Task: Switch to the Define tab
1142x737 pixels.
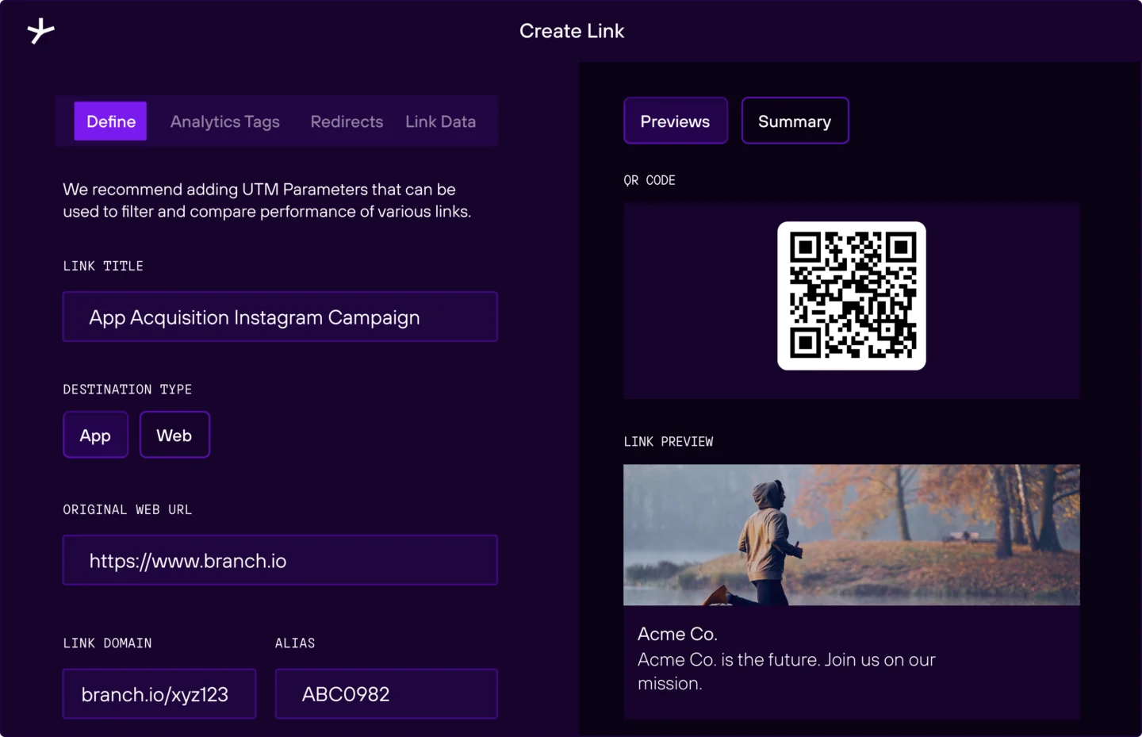Action: coord(110,121)
